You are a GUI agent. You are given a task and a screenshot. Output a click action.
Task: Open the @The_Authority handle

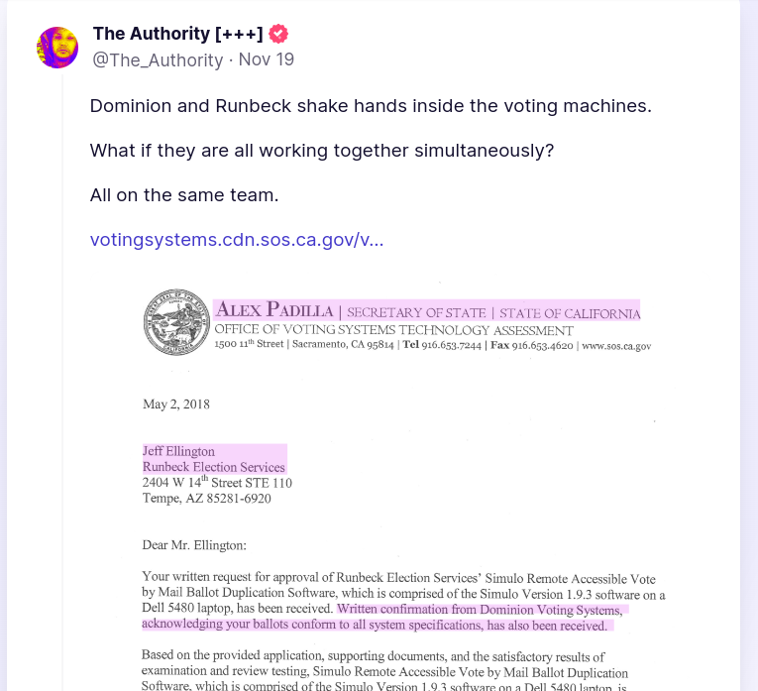[x=158, y=59]
